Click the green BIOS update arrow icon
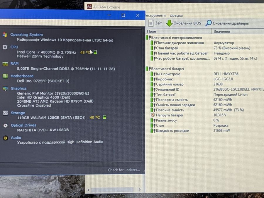Image resolution: width=264 pixels, height=198 pixels. click(169, 23)
